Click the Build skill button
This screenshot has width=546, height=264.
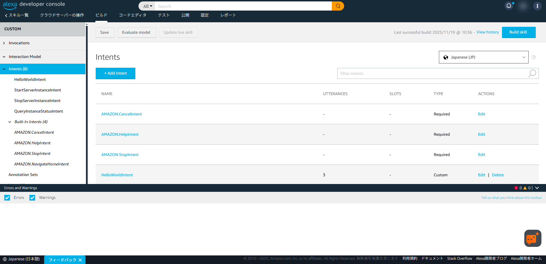pyautogui.click(x=519, y=32)
